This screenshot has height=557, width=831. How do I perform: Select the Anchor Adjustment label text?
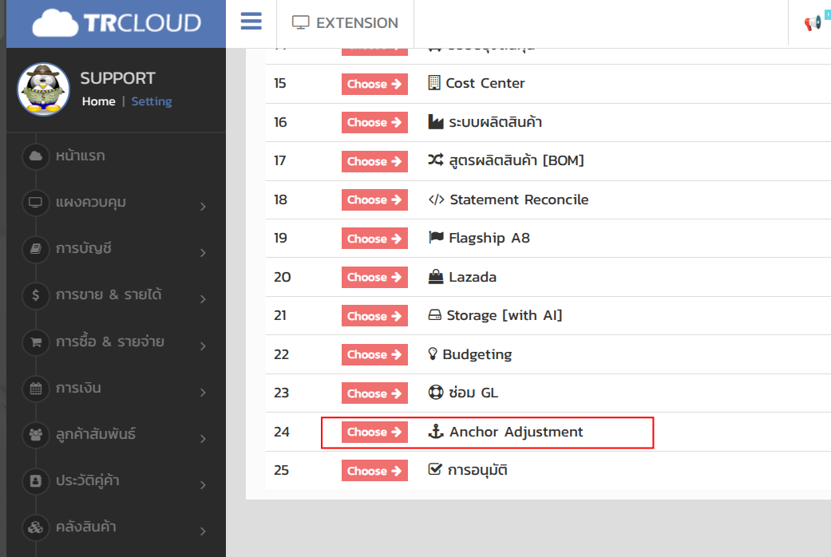pos(516,432)
